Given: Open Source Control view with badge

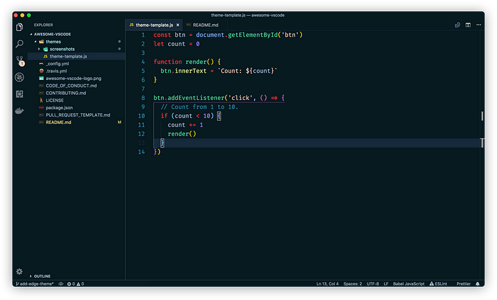Looking at the screenshot, I should point(20,61).
